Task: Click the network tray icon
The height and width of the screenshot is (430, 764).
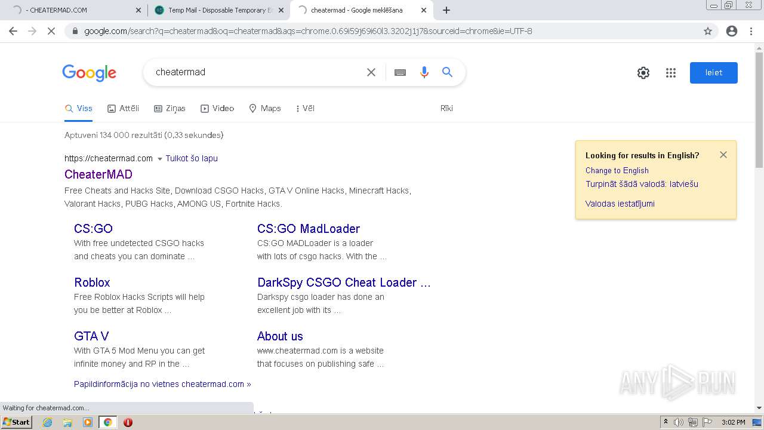Action: pyautogui.click(x=693, y=422)
